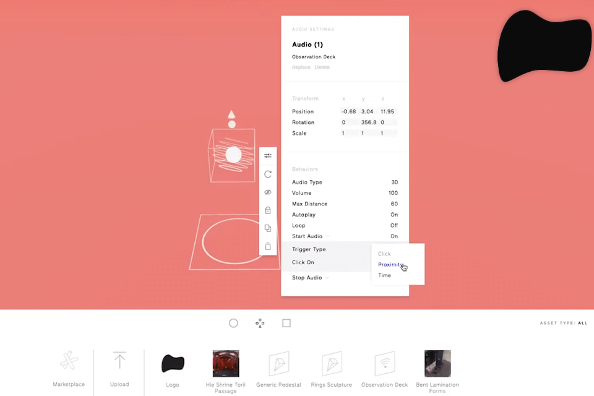
Task: Select the scattered shapes icon
Action: tap(260, 323)
